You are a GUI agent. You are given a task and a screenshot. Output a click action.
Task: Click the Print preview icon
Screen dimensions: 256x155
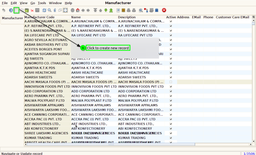point(129,10)
